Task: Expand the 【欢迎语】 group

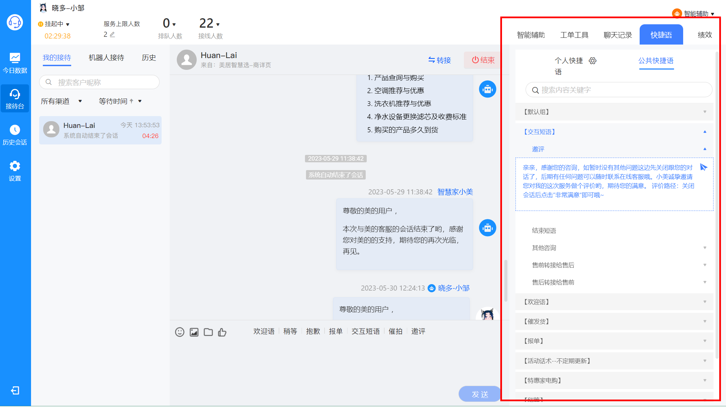Action: click(614, 302)
